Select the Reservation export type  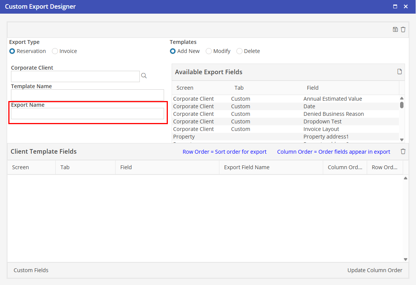[x=13, y=51]
